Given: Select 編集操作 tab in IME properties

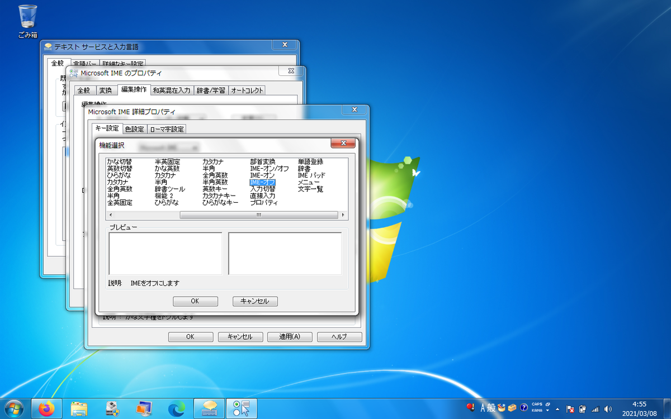Looking at the screenshot, I should tap(133, 89).
